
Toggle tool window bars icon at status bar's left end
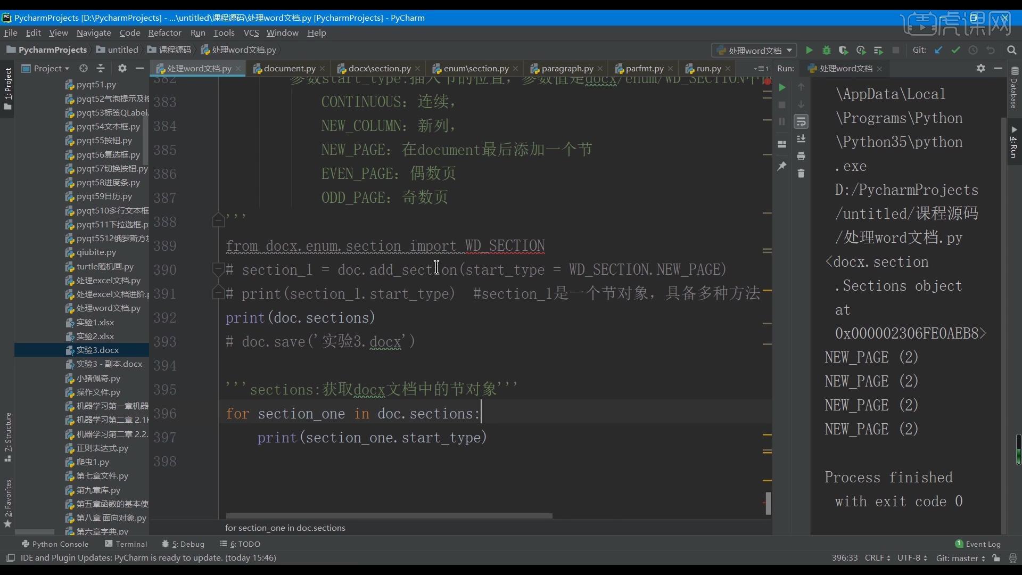[x=10, y=558]
